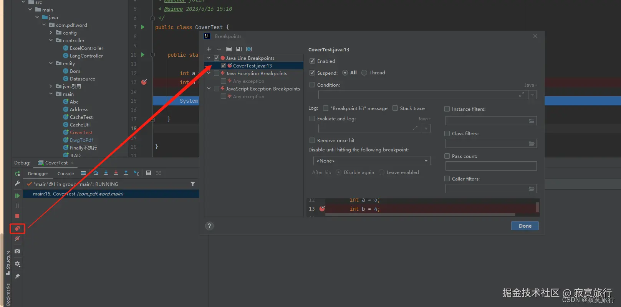Collapse the controller folder in project tree

51,40
